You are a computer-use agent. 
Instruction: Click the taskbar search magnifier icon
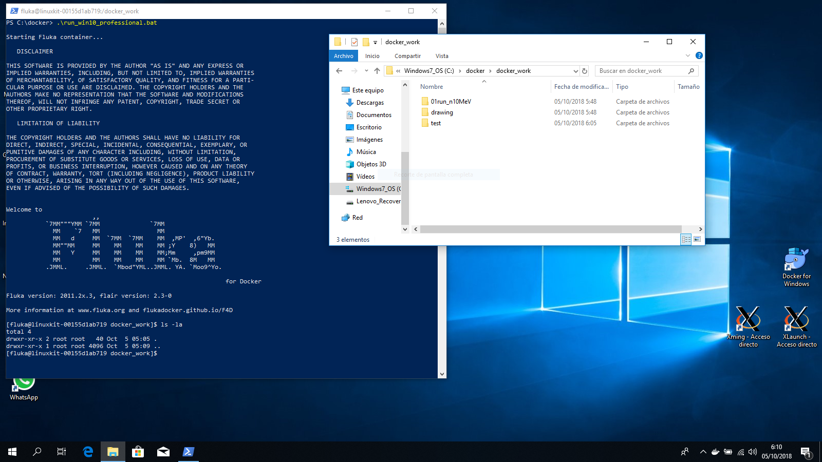point(37,452)
